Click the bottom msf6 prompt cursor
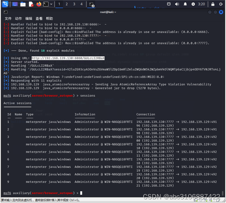This screenshot has width=226, height=203. pyautogui.click(x=81, y=193)
